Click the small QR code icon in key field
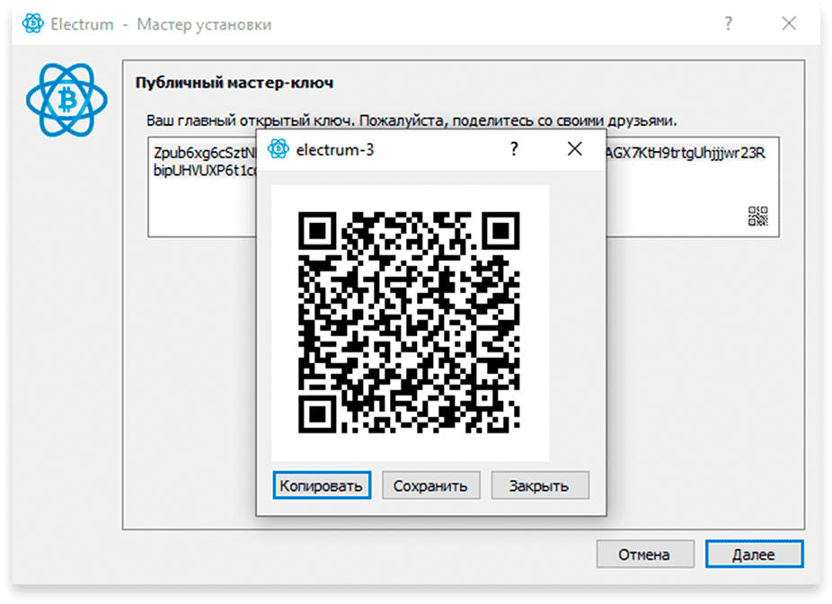Screen dimensions: 832x604 pos(757,216)
